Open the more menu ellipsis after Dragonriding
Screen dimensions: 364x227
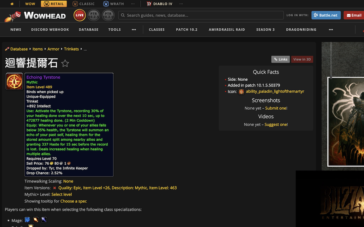tap(331, 30)
